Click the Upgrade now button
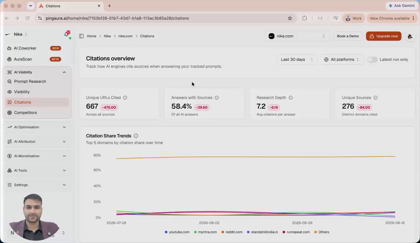The height and width of the screenshot is (243, 420). [383, 36]
